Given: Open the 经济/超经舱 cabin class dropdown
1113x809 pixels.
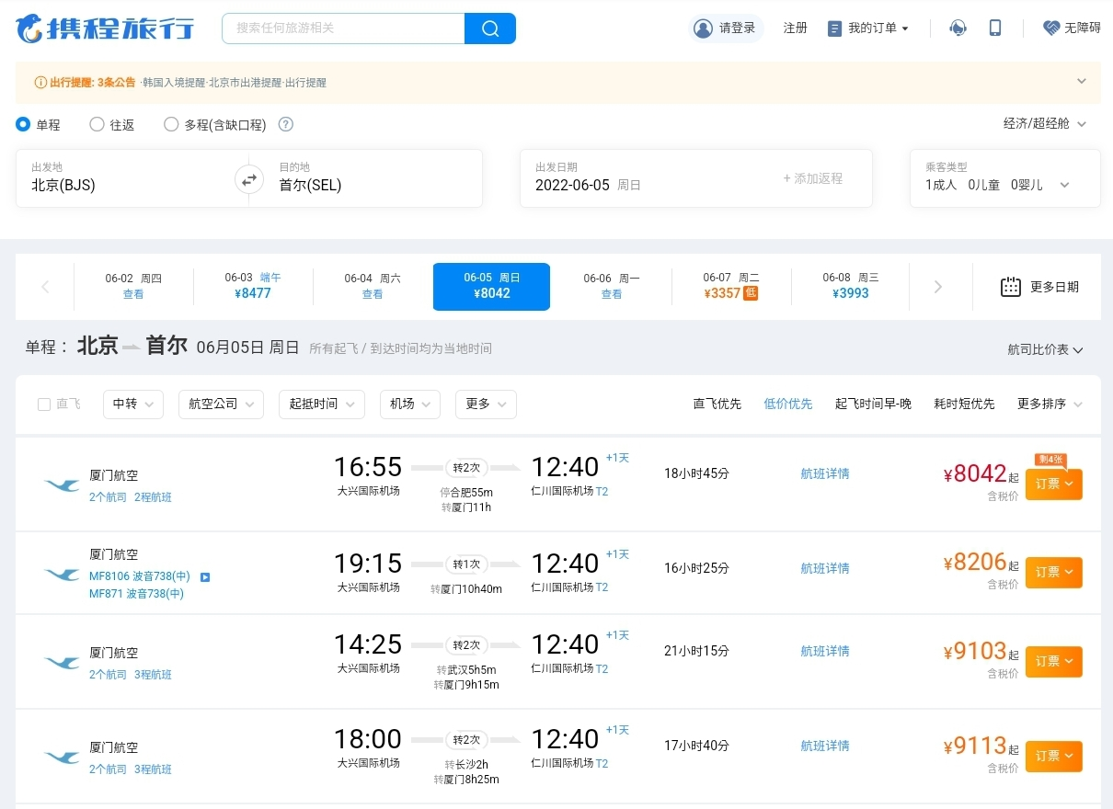Looking at the screenshot, I should click(1045, 123).
